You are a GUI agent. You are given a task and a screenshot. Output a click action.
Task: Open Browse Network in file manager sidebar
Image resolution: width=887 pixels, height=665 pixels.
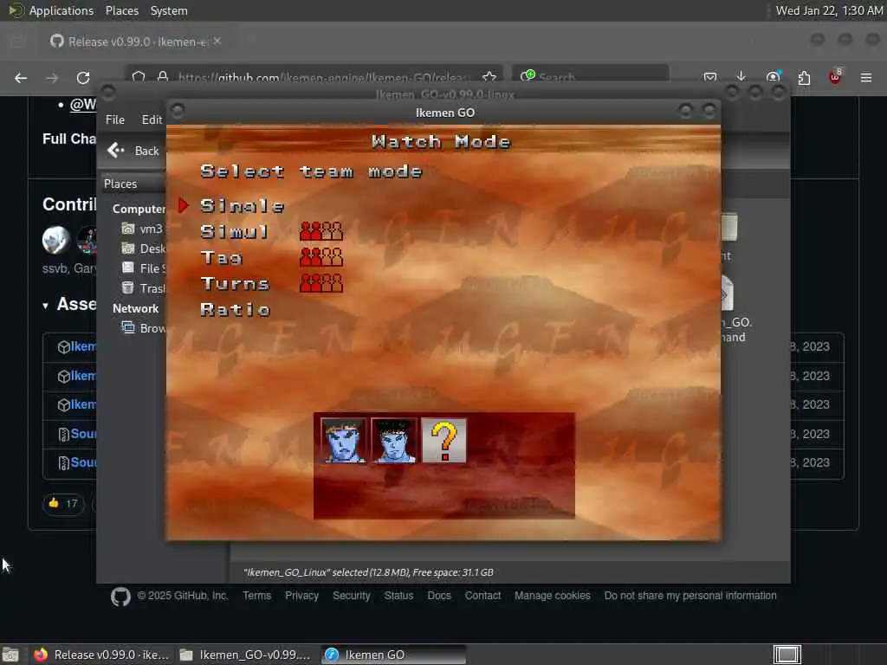pos(143,328)
